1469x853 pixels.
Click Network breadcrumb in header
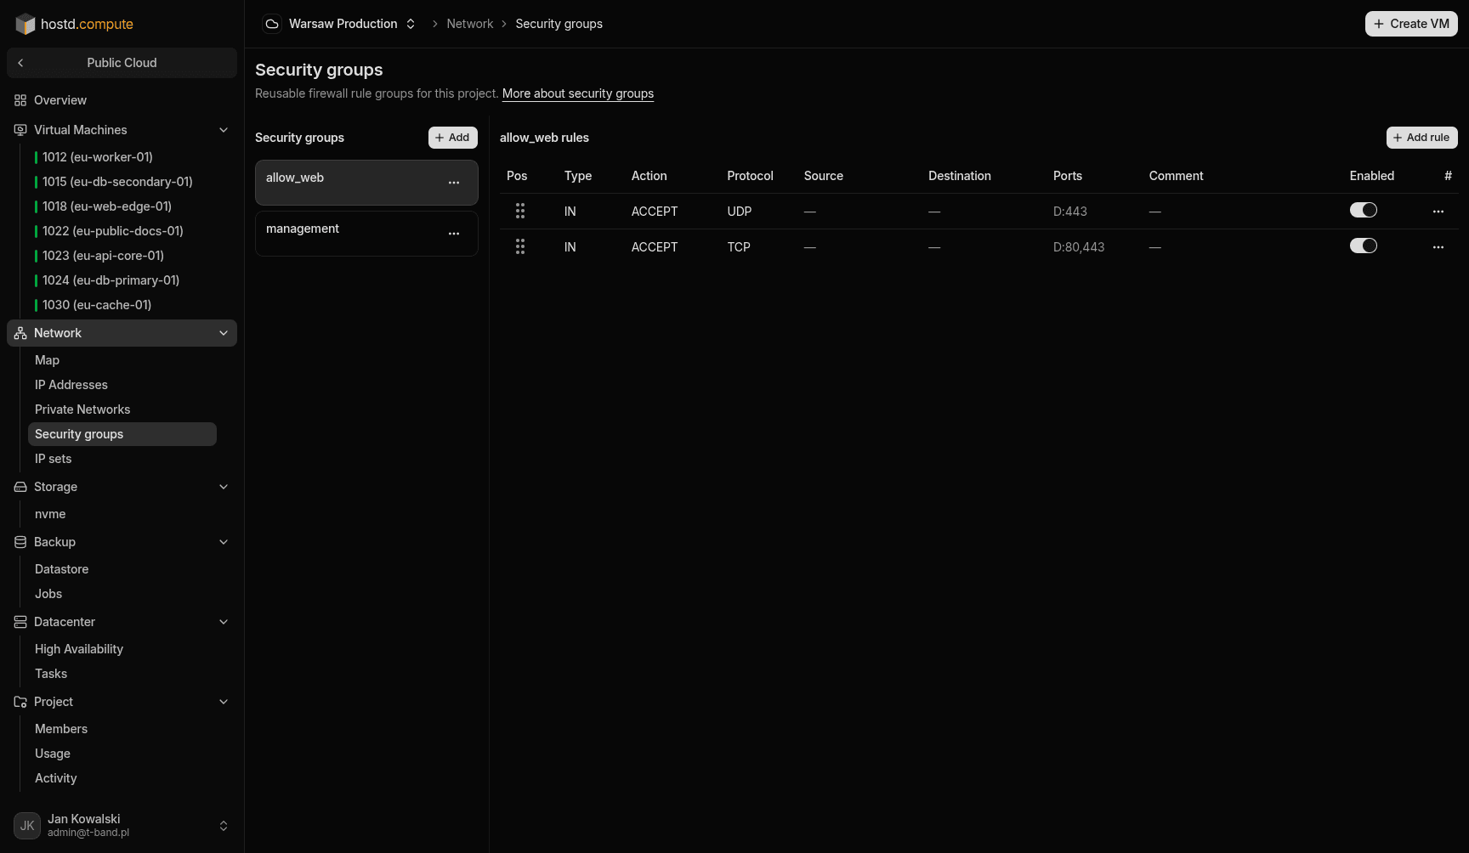coord(470,24)
